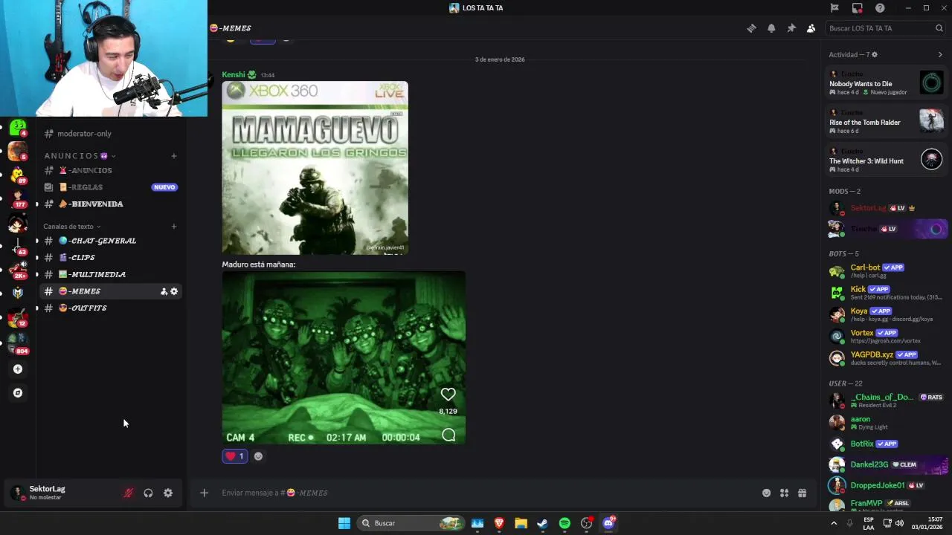This screenshot has height=535, width=952.
Task: Open Discover servers compass icon
Action: click(x=18, y=393)
